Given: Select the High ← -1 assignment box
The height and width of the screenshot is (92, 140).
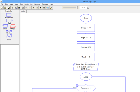Looking at the screenshot, I should click(86, 38).
